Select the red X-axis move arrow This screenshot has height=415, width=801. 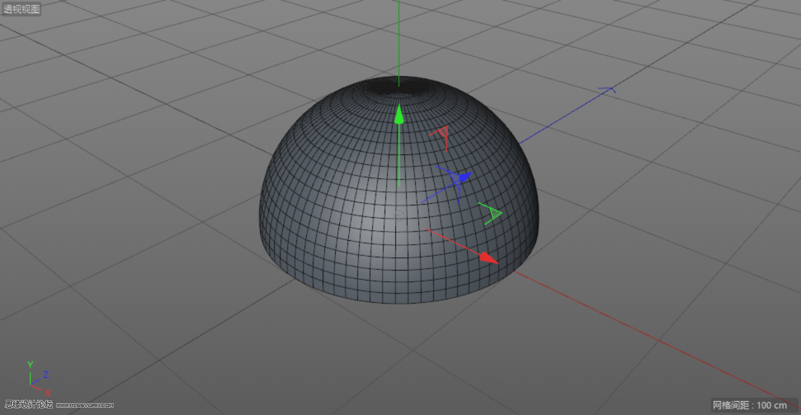tap(487, 256)
